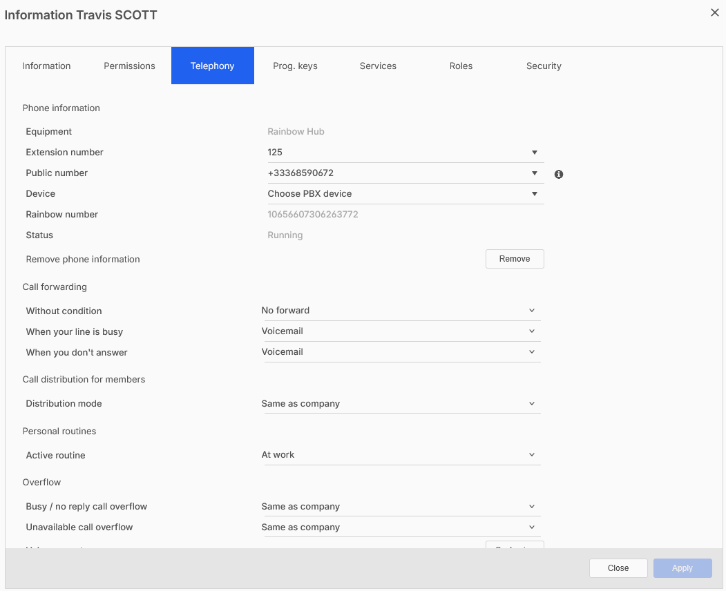Open the Extension number dropdown
Screen dimensions: 726x591
[405, 153]
